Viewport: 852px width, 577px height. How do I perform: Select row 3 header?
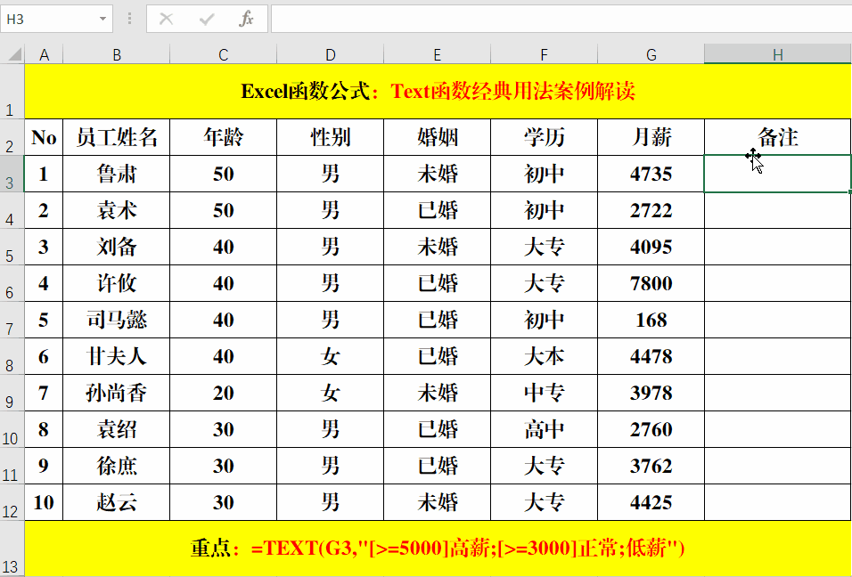point(12,174)
